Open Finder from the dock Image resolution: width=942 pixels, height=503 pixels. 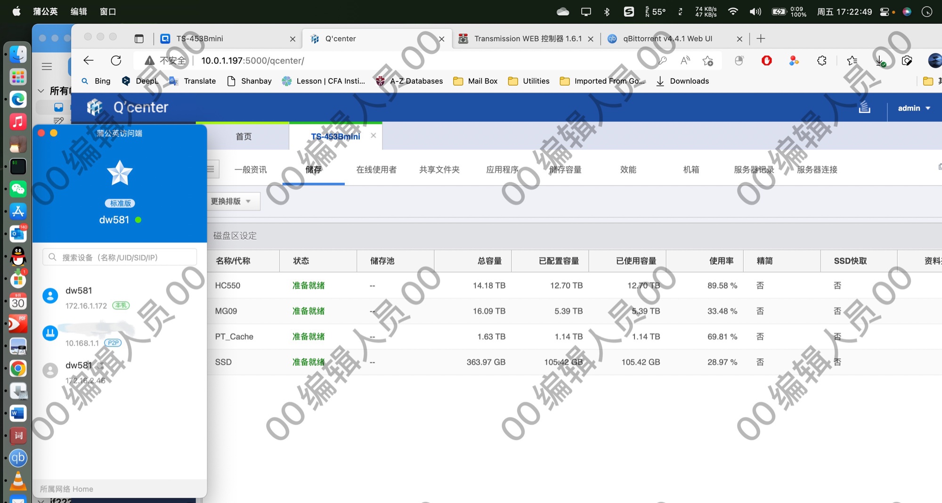18,55
